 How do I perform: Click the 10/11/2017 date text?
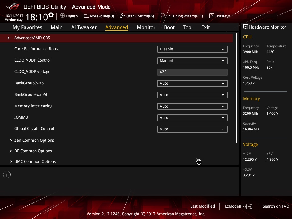click(x=14, y=16)
